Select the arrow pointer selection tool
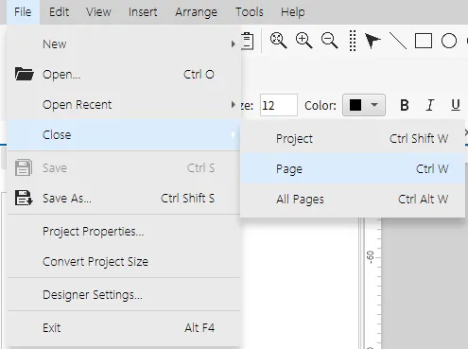Screen dimensions: 468x349 tap(373, 41)
